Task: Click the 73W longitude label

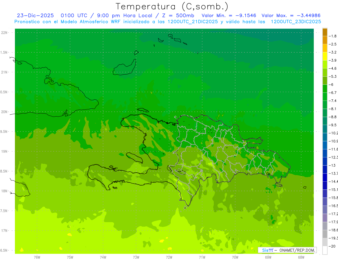Action: pyautogui.click(x=136, y=257)
